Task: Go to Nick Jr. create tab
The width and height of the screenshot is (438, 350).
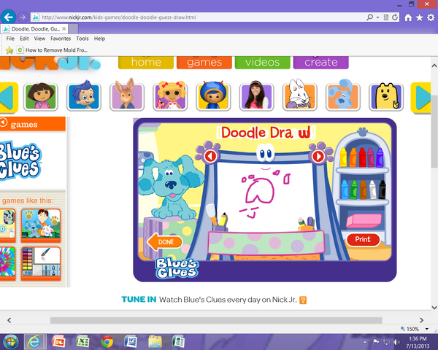Action: coord(320,62)
